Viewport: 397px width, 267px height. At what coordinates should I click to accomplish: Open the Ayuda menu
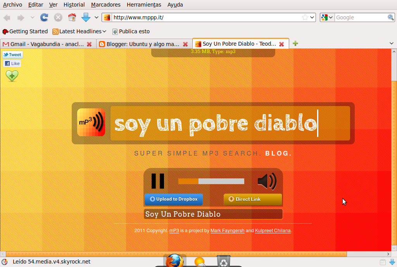pos(175,5)
